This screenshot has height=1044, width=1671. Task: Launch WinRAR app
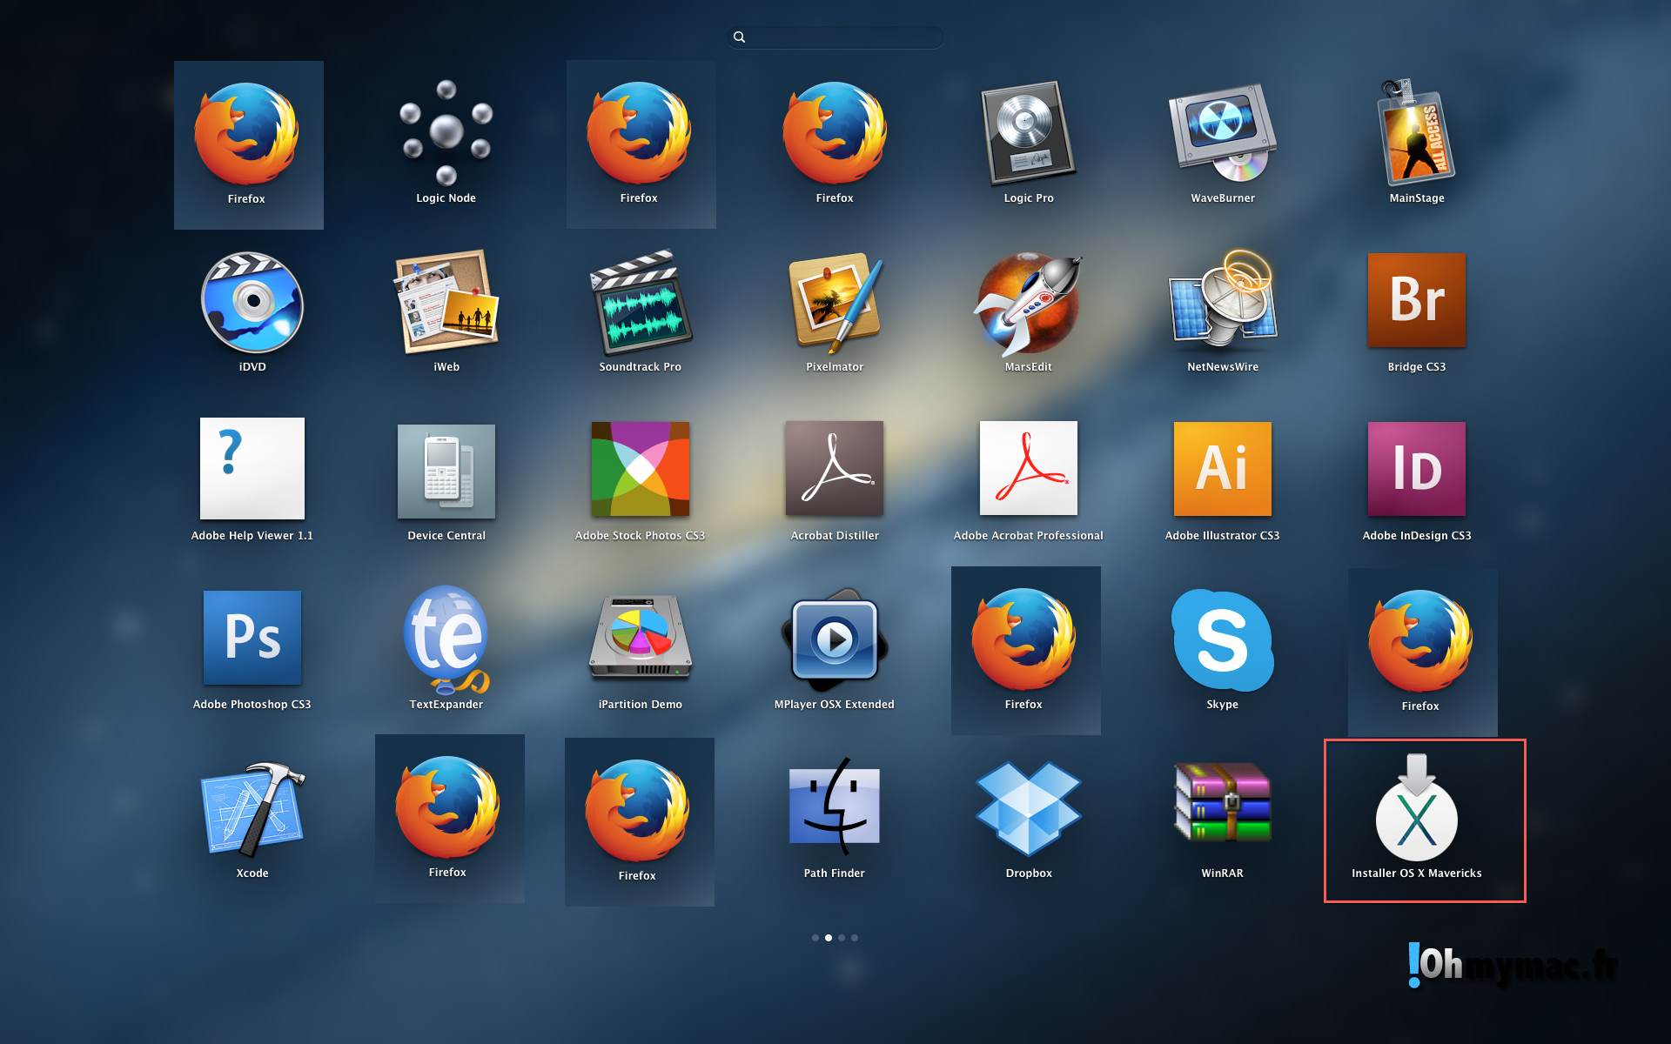pos(1222,804)
